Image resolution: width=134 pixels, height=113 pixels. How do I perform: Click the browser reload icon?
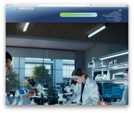click(x=87, y=5)
